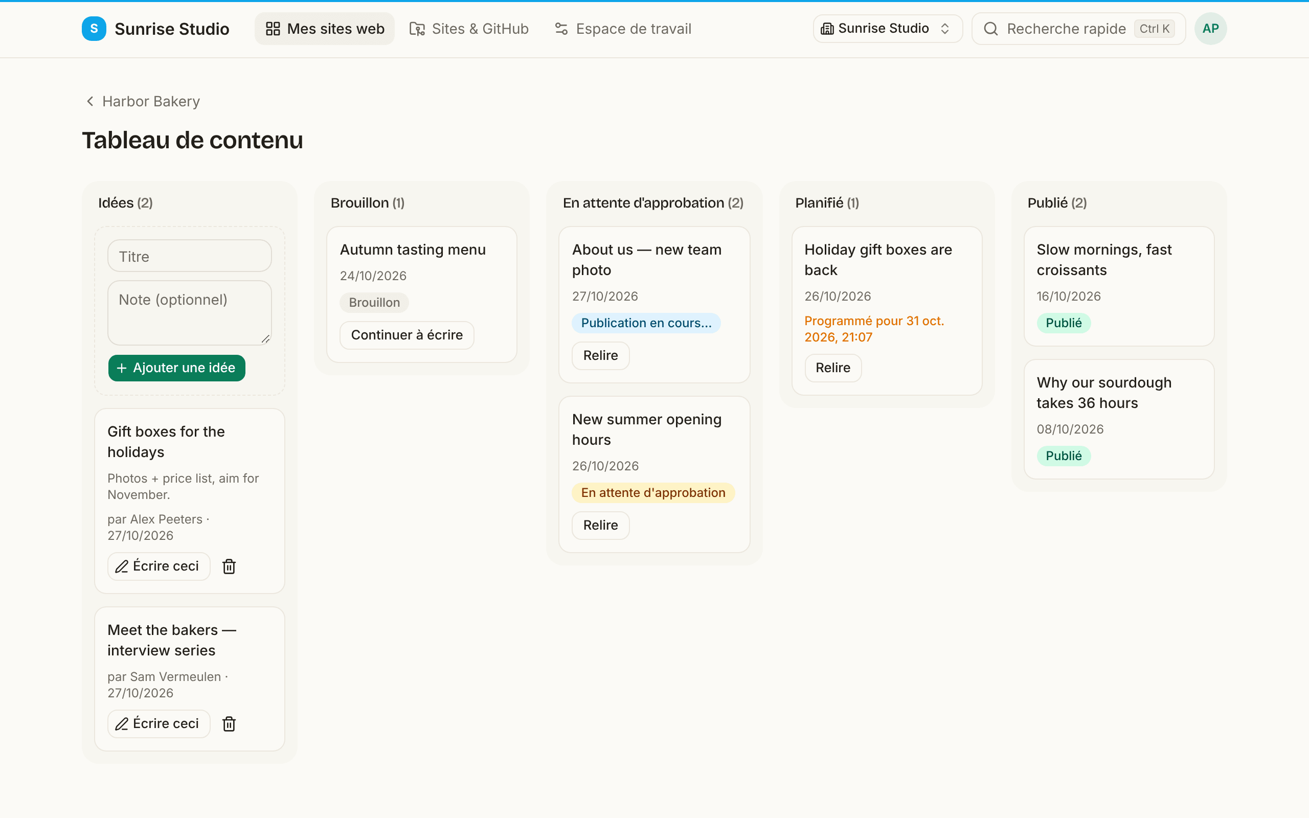
Task: Click the Sunrise Studio logo icon
Action: pyautogui.click(x=94, y=29)
